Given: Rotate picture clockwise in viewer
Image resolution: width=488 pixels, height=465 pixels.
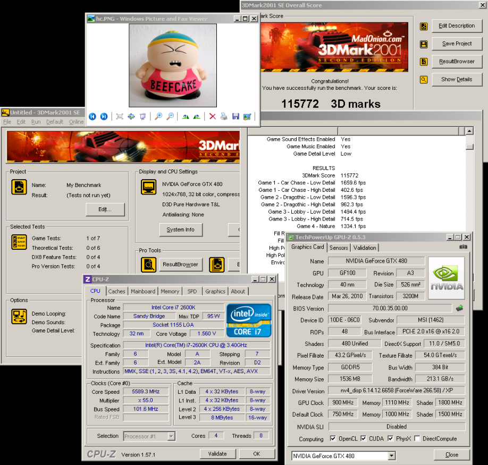Looking at the screenshot, I should coord(186,116).
